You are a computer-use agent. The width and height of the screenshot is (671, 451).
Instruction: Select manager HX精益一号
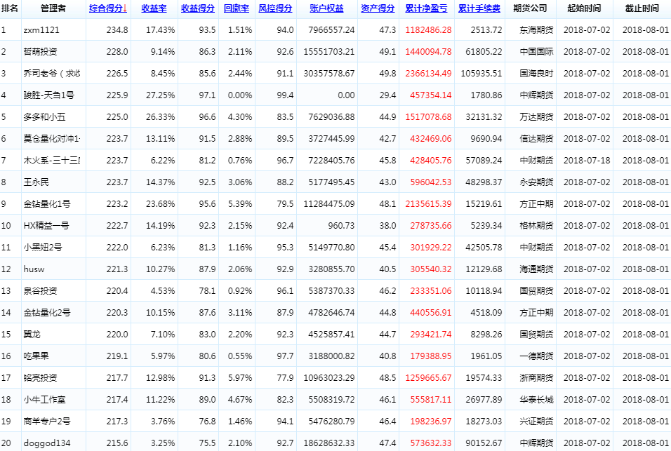tap(46, 226)
